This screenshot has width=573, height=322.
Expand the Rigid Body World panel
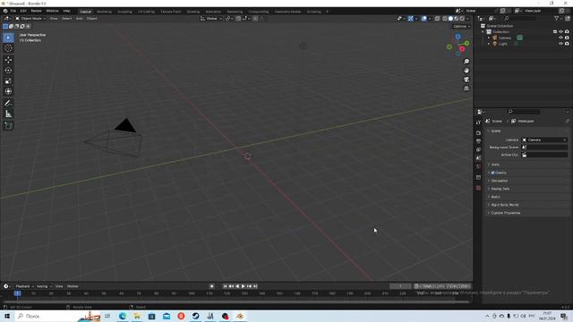(528, 205)
